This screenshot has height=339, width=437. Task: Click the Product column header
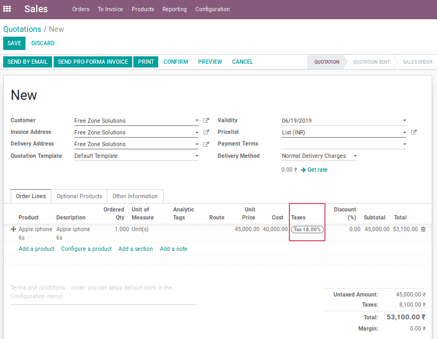[x=29, y=217]
